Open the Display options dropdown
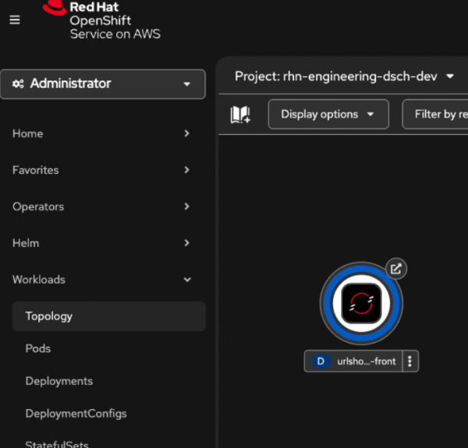This screenshot has height=448, width=468. click(x=328, y=115)
